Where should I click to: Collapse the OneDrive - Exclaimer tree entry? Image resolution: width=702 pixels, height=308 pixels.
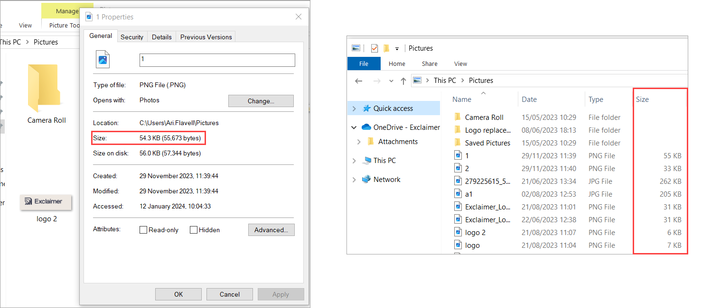354,127
